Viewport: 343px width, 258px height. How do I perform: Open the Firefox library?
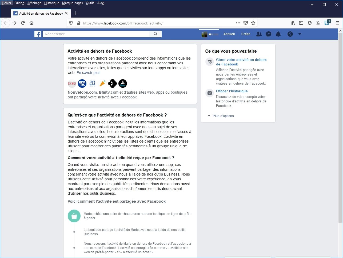pos(293,23)
